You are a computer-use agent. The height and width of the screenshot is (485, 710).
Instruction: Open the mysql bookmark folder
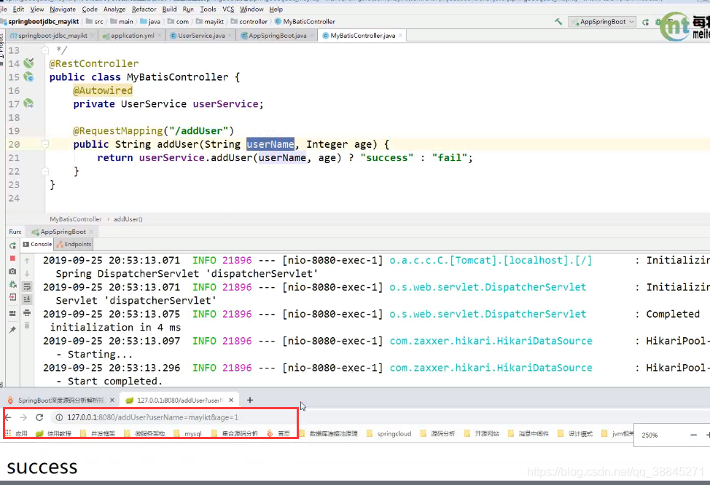(x=187, y=433)
